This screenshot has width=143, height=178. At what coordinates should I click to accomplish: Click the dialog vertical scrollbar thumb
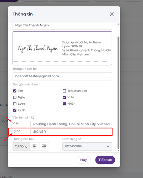118,93
